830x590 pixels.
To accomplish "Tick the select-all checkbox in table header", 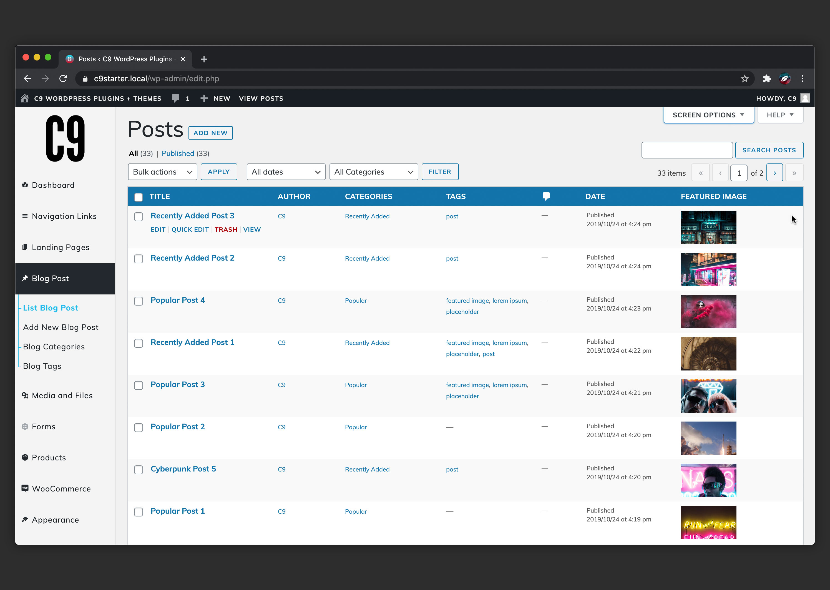I will tap(139, 197).
